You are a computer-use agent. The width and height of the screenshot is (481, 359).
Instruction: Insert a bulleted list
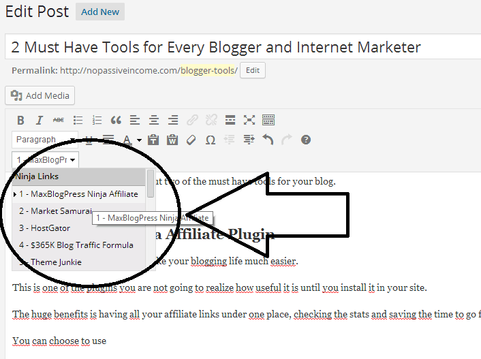tap(78, 120)
